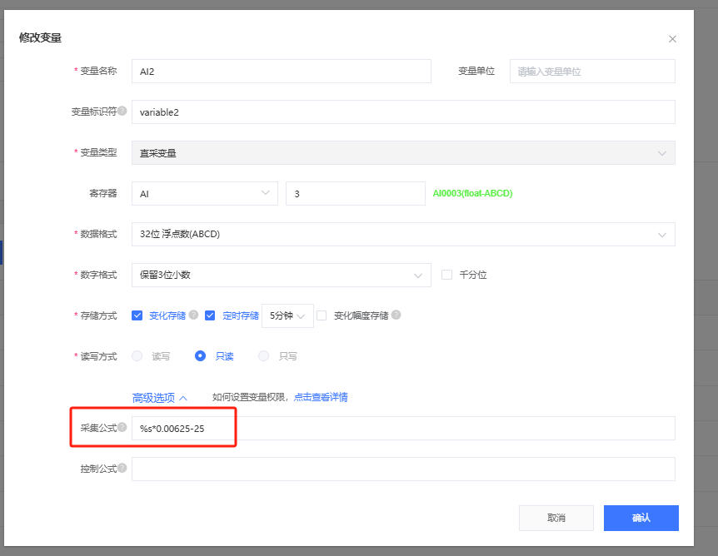Open the 点击查看详情 link
The image size is (718, 556).
tap(321, 397)
